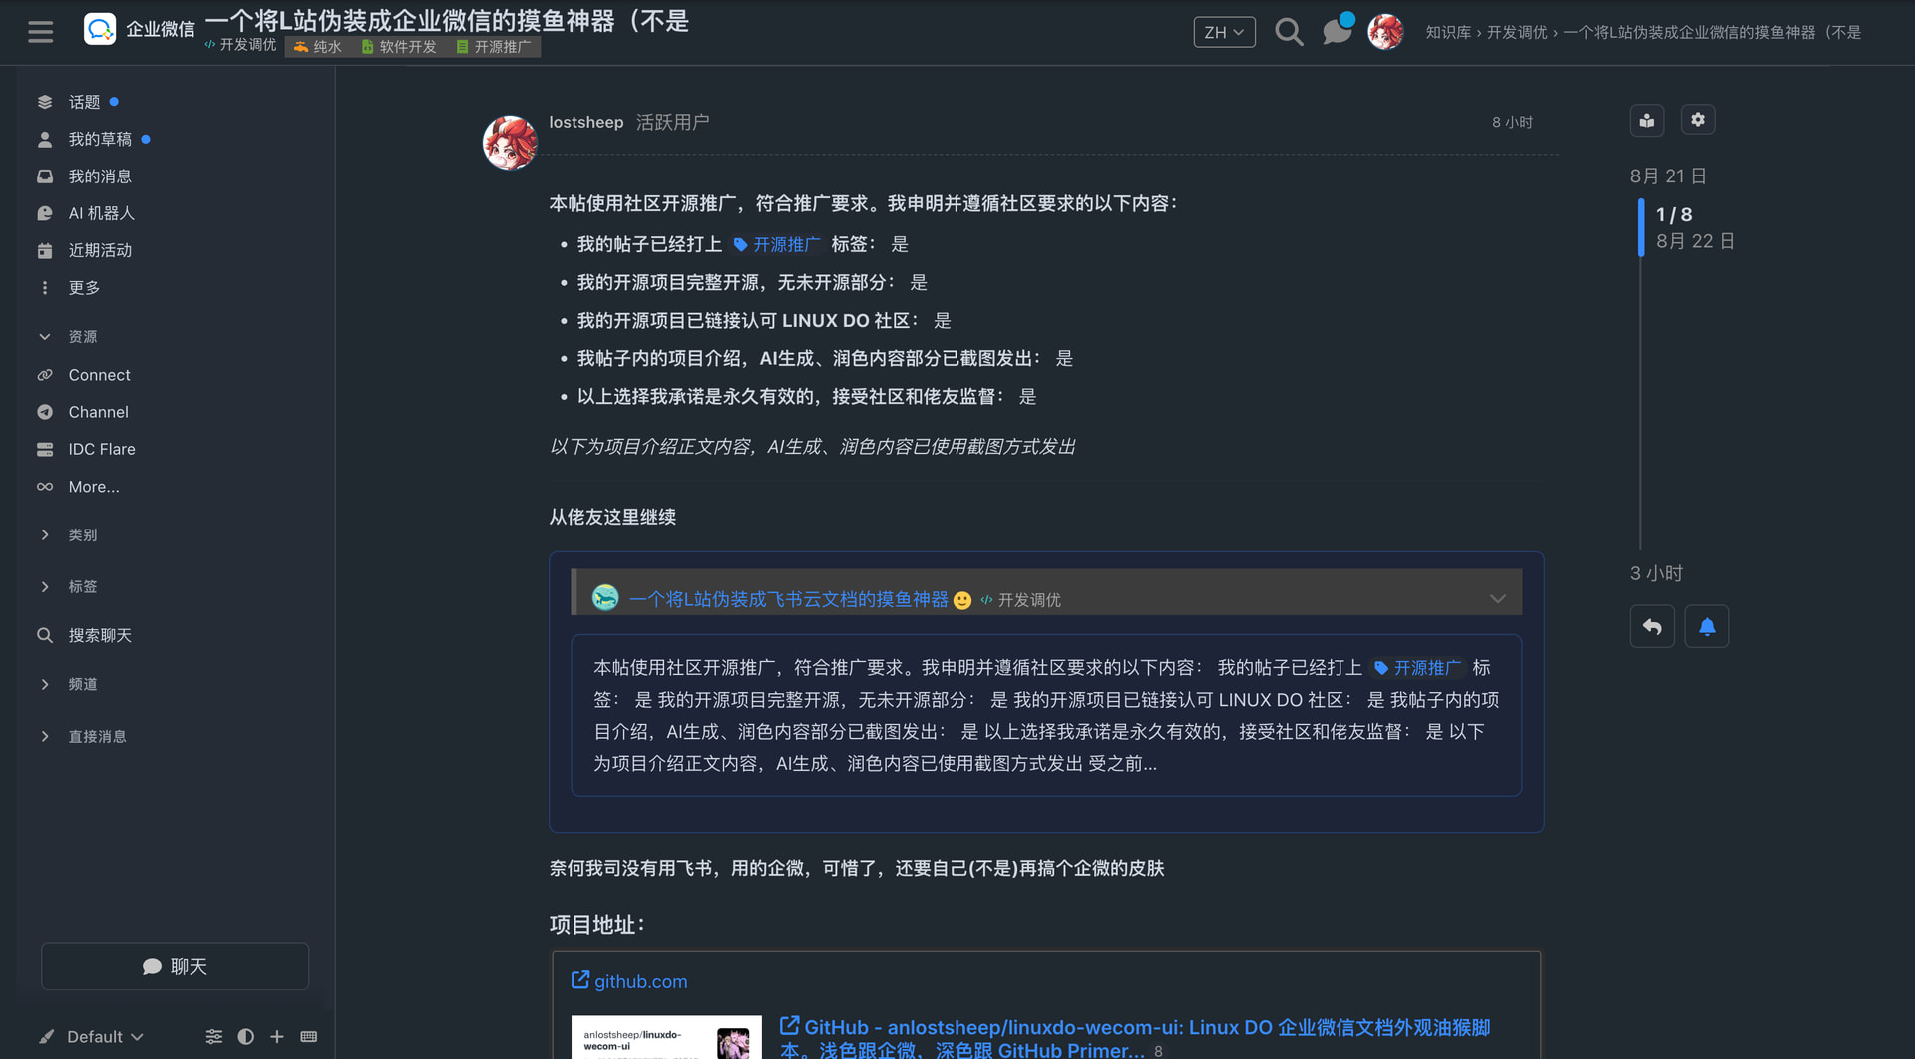Click the 开发调优 breadcrumb

(1517, 32)
